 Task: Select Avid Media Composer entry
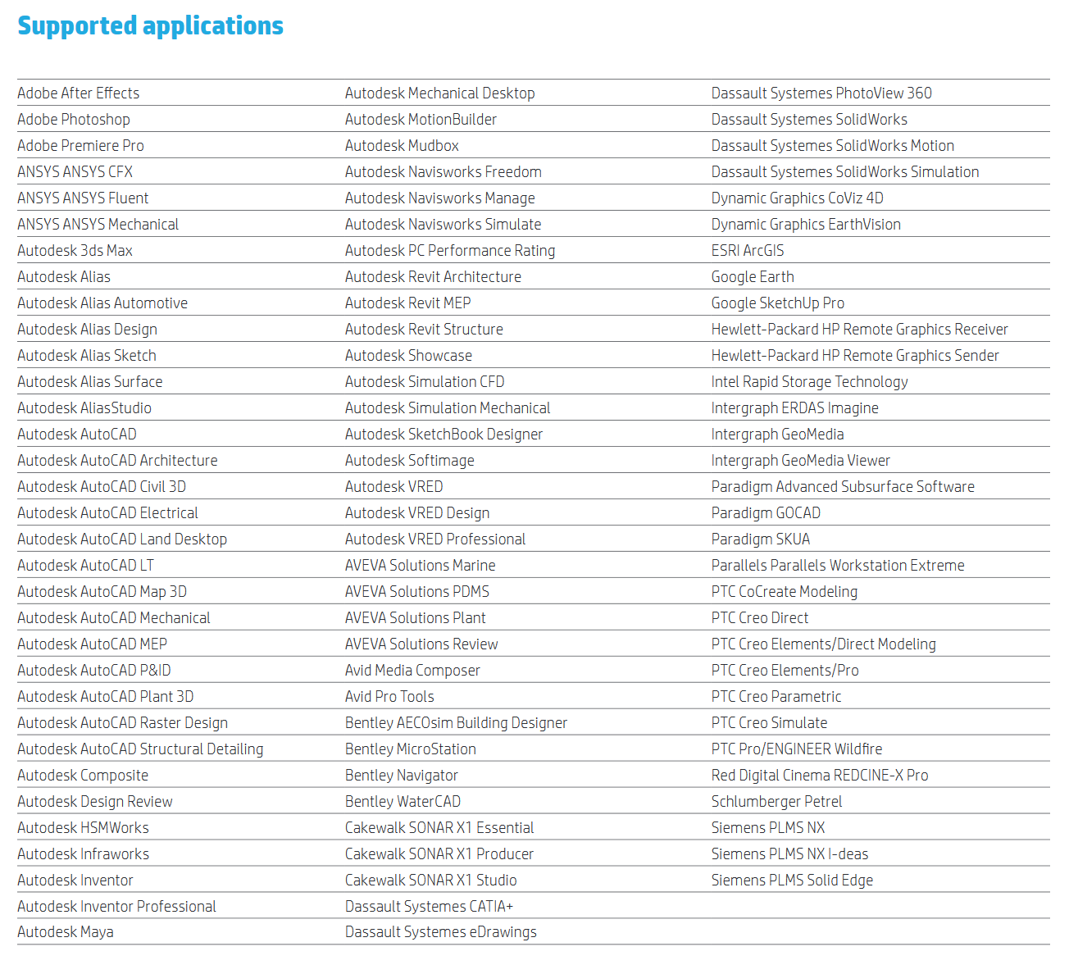pyautogui.click(x=412, y=671)
